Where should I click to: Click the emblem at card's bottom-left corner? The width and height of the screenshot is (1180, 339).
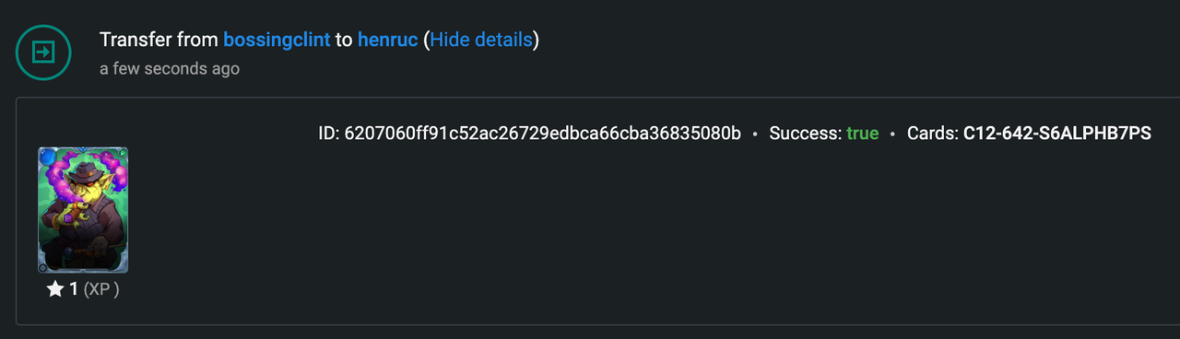pyautogui.click(x=43, y=267)
